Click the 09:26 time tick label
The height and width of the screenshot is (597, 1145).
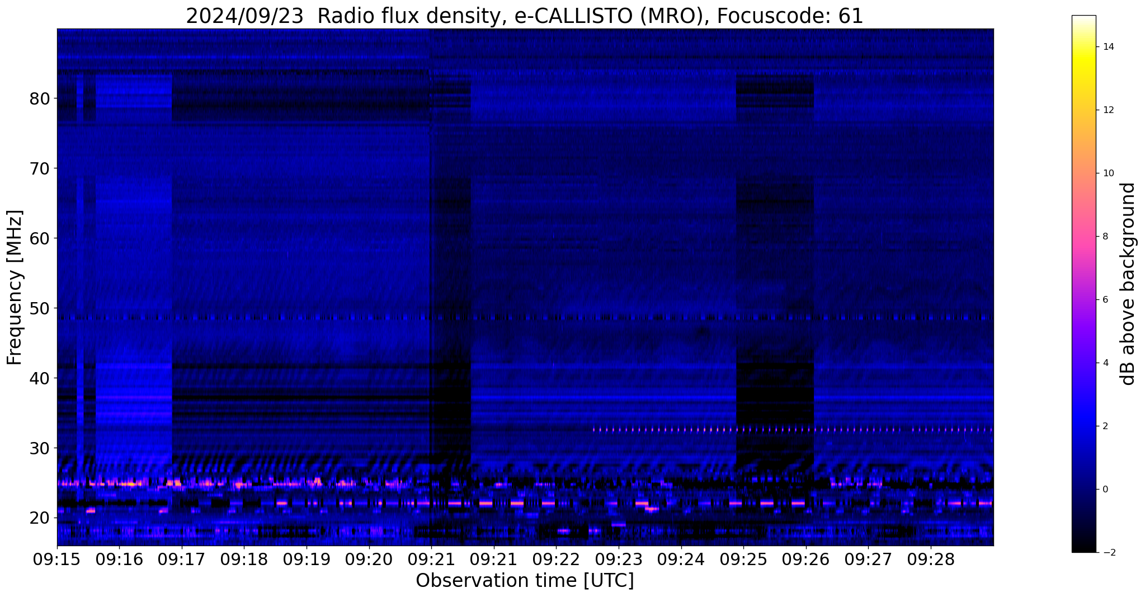[805, 560]
